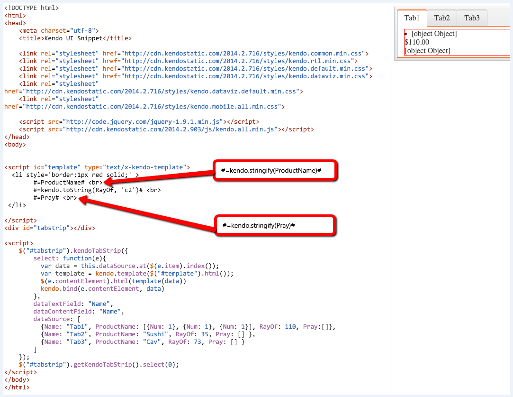Screen dimensions: 513x397
Task: Click the dataTextField: "Name" line
Action: coord(73,304)
